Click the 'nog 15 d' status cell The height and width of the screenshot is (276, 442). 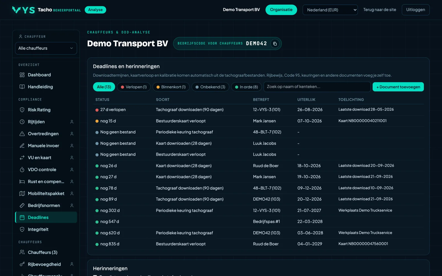point(106,121)
